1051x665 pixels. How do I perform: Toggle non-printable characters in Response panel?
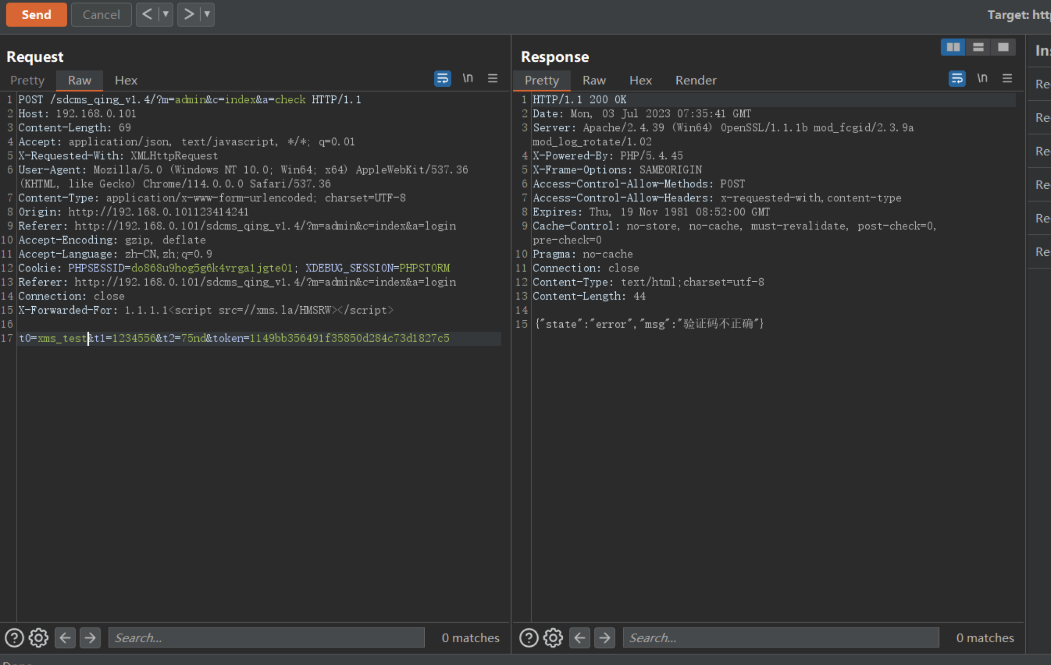click(982, 79)
